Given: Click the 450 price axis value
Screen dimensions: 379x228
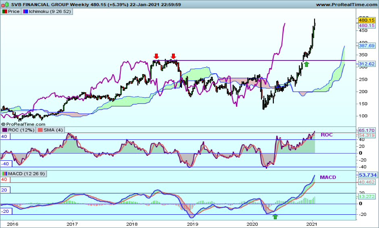Looking at the screenshot, I should click(x=363, y=31).
